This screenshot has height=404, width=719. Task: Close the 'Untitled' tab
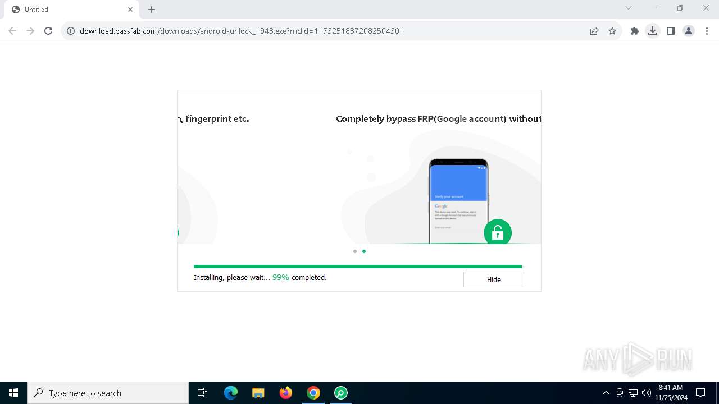pyautogui.click(x=130, y=10)
